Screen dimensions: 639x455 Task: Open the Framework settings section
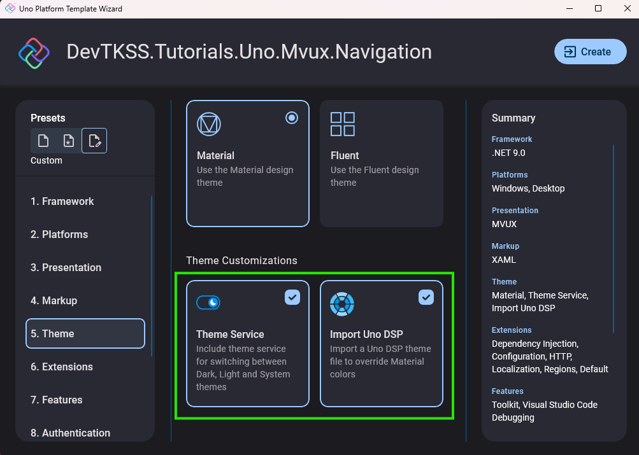(85, 201)
